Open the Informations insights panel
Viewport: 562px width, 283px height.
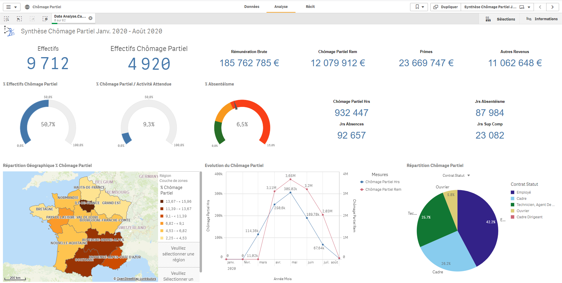[542, 19]
